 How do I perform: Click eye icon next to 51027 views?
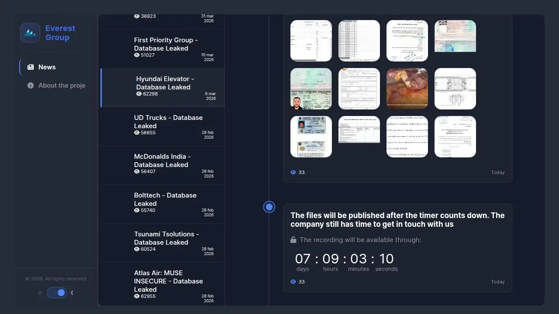(x=137, y=55)
